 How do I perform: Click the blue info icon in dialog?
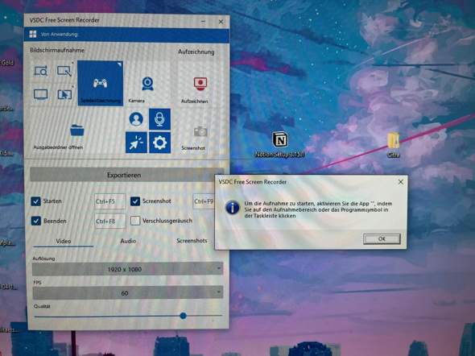233,207
